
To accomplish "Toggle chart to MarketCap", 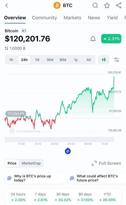I will [31, 163].
